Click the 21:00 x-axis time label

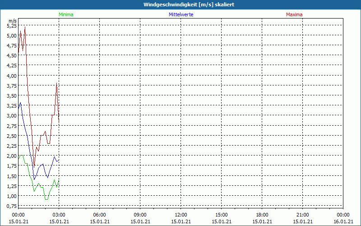303,215
